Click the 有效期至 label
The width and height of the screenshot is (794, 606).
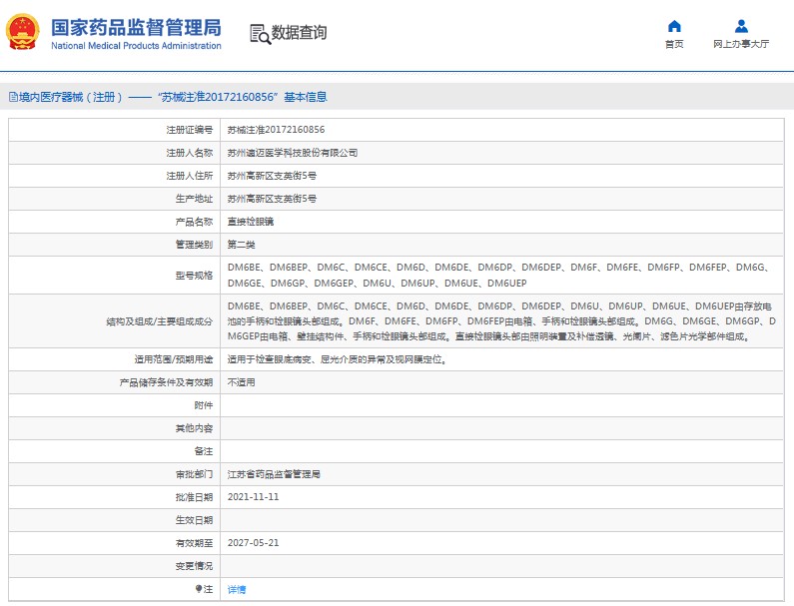(x=194, y=543)
